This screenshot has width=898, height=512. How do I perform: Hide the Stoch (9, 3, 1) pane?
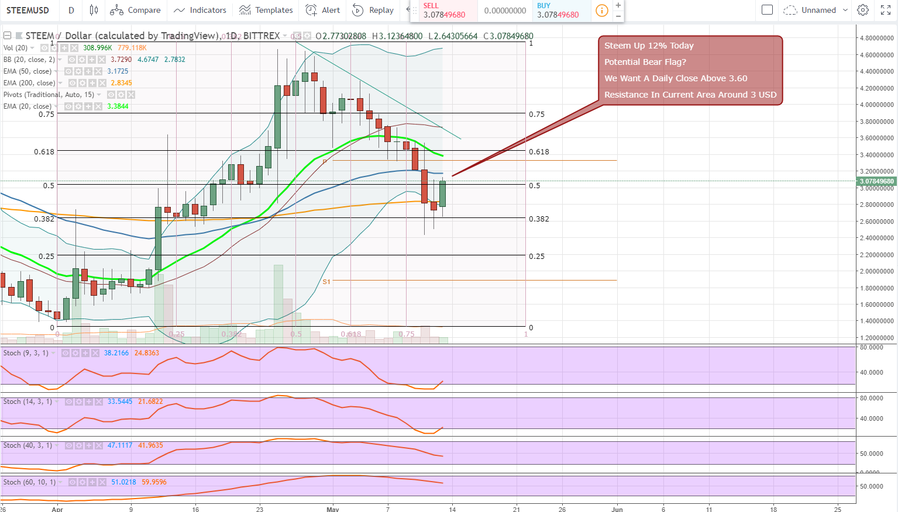[66, 353]
